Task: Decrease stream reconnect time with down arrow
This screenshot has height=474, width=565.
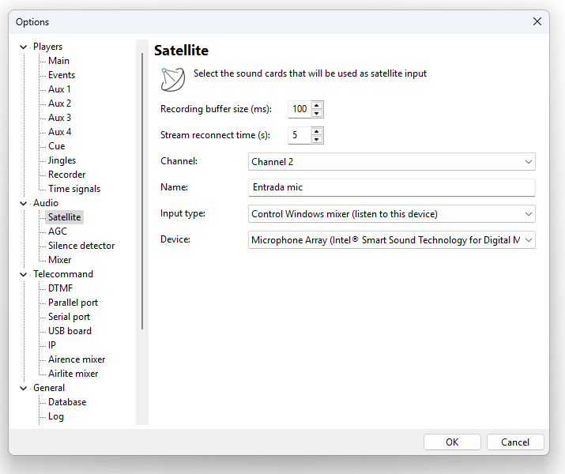Action: [x=317, y=140]
